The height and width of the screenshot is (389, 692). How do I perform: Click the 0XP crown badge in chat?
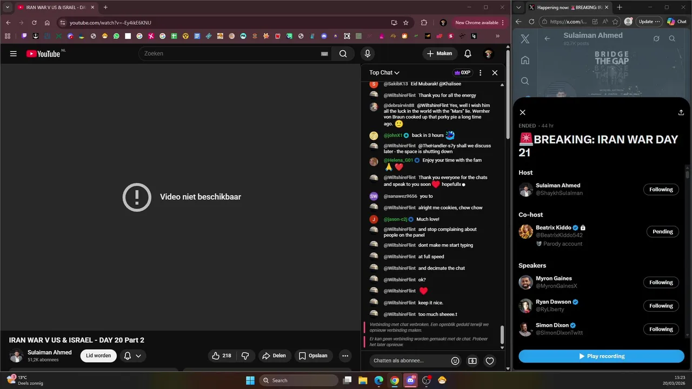pyautogui.click(x=462, y=72)
